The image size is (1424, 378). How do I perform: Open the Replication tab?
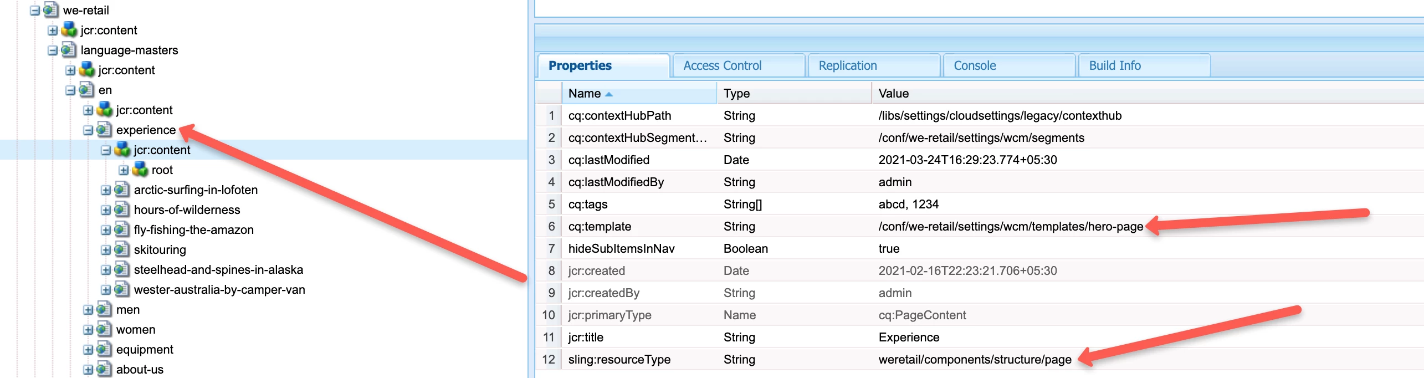point(873,65)
